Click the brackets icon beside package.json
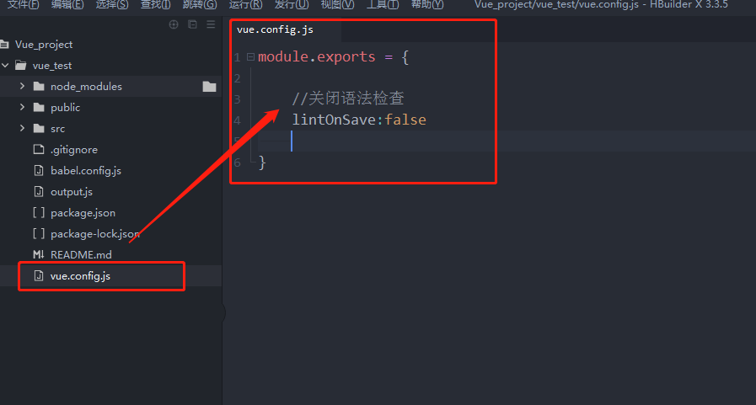The image size is (756, 405). point(39,212)
